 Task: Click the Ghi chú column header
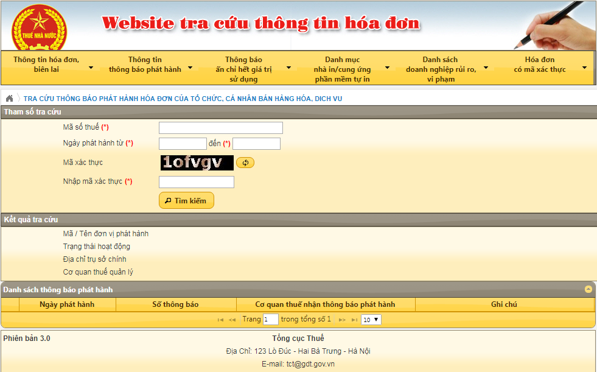tap(504, 304)
